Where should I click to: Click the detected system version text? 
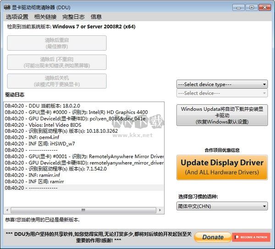tap(71, 27)
